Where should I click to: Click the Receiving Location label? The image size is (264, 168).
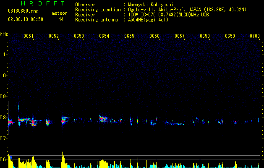pyautogui.click(x=98, y=10)
